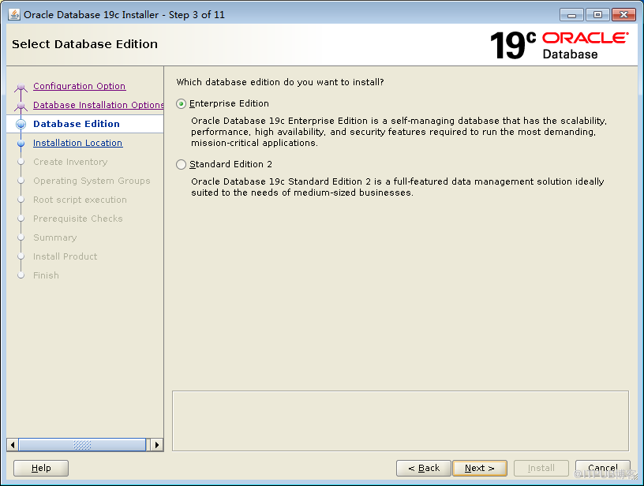Select the Standard Edition 2 radio button
644x486 pixels.
tap(182, 165)
